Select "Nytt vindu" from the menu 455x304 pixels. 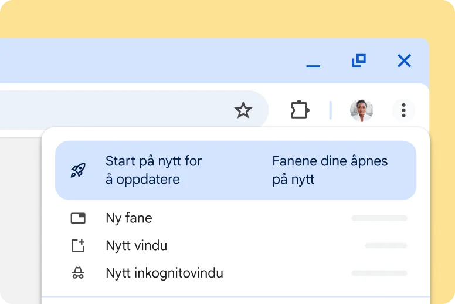click(136, 246)
